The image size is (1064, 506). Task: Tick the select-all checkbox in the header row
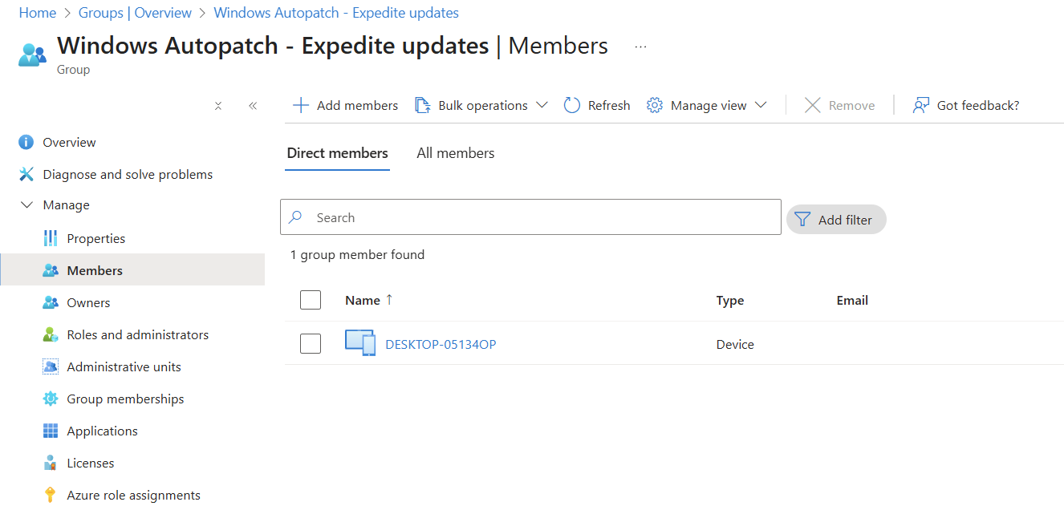point(311,300)
